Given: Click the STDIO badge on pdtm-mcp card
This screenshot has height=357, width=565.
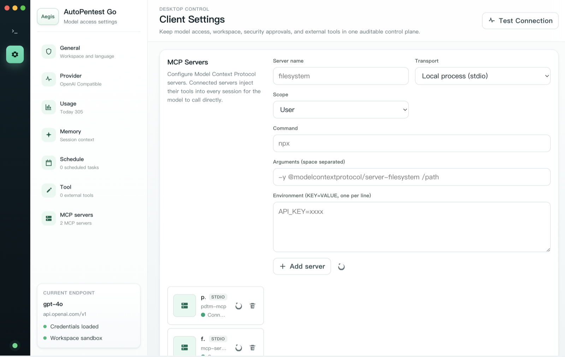Looking at the screenshot, I should tap(218, 297).
